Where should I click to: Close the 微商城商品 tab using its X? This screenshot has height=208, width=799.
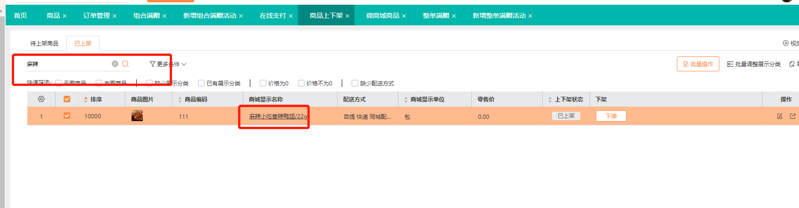pos(404,16)
